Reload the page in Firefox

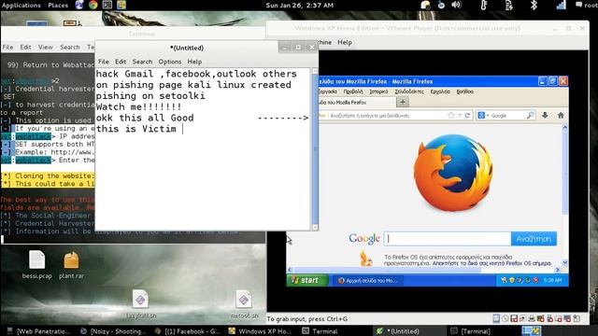[x=467, y=115]
